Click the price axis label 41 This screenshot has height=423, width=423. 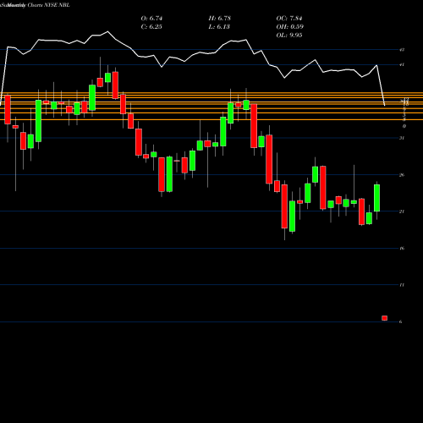click(402, 64)
